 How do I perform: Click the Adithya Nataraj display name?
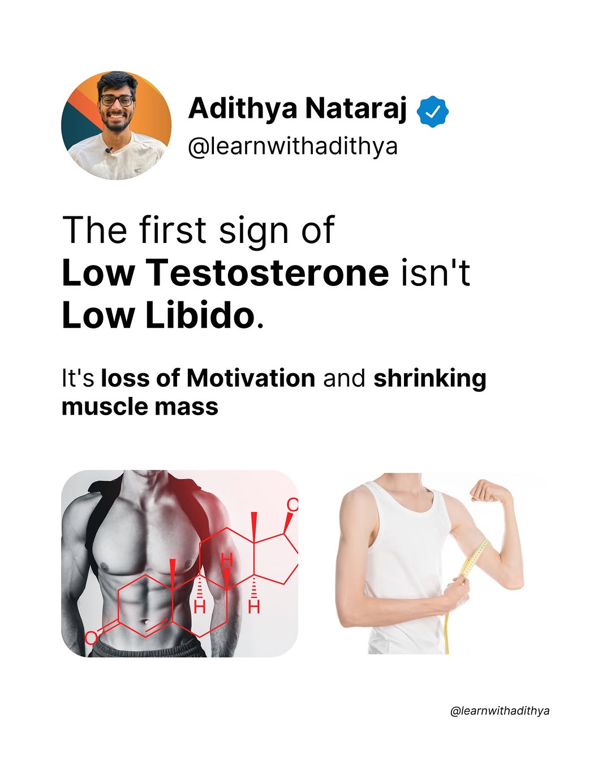[x=298, y=109]
